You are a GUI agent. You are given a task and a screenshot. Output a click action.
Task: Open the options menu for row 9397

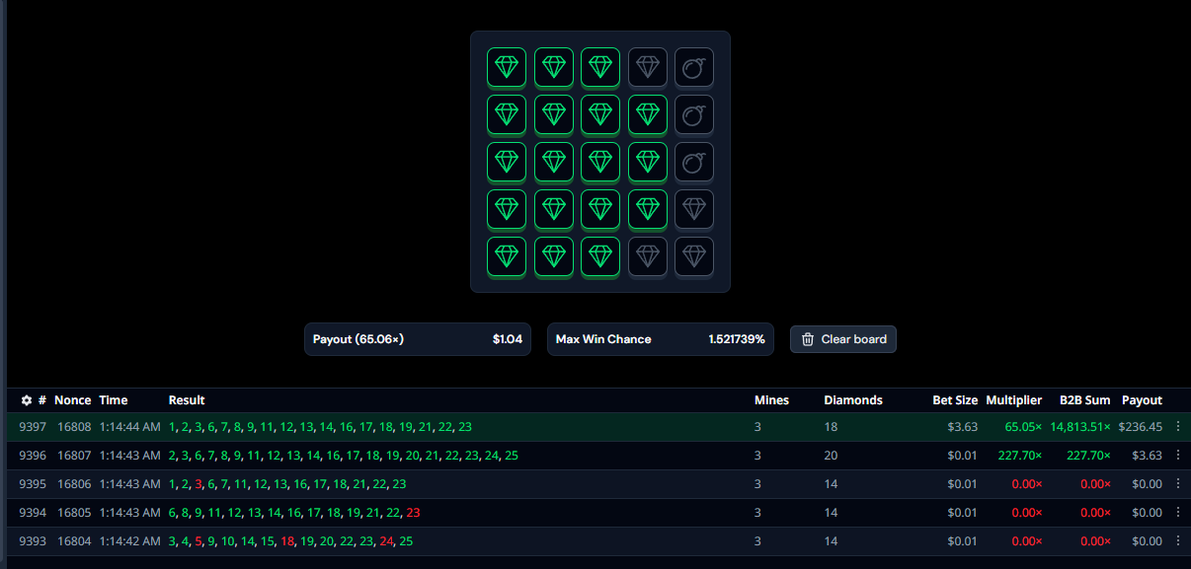pyautogui.click(x=1177, y=427)
